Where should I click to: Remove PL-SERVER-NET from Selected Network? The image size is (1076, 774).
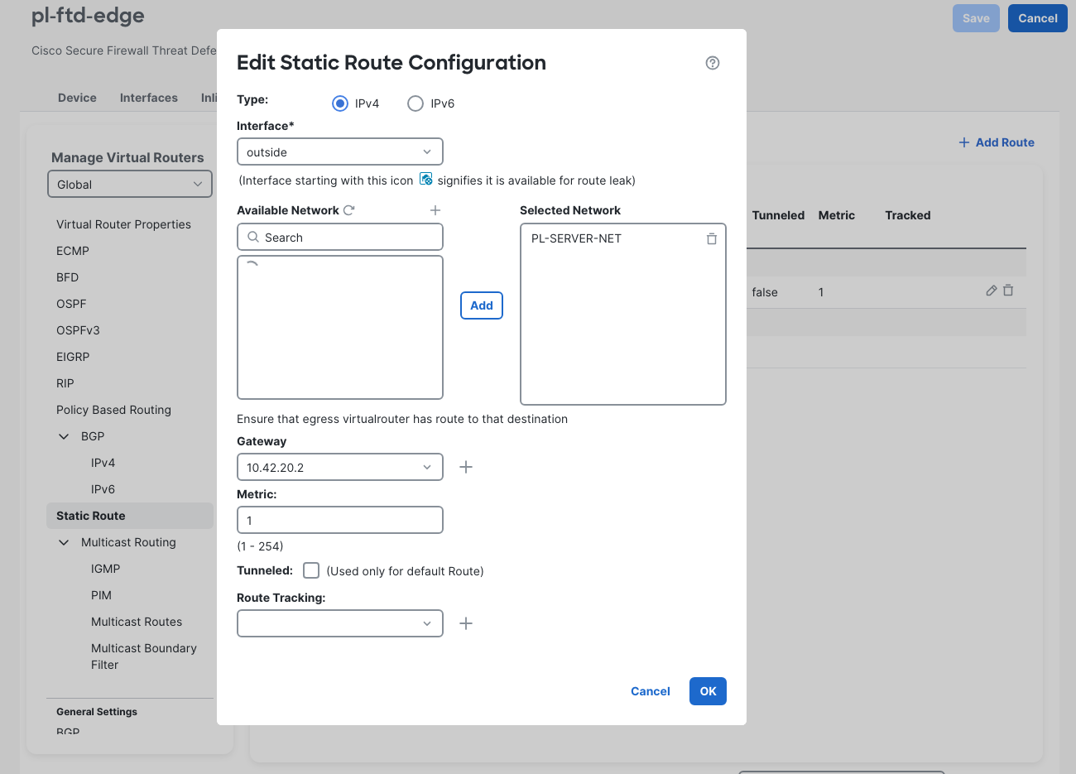(x=712, y=238)
